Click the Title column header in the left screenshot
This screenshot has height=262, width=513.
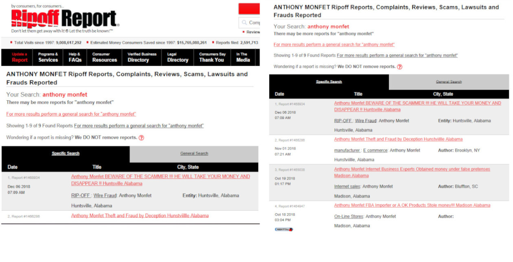pos(97,167)
